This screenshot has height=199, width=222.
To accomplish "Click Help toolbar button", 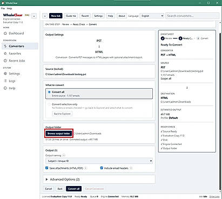I will pyautogui.click(x=110, y=16).
